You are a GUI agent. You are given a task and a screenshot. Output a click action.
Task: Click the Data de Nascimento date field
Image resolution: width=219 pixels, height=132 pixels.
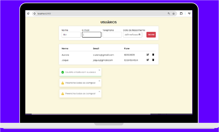click(131, 35)
